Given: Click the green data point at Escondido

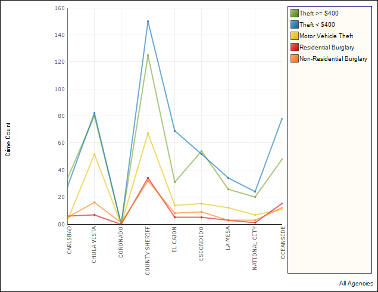Looking at the screenshot, I should pyautogui.click(x=201, y=151).
